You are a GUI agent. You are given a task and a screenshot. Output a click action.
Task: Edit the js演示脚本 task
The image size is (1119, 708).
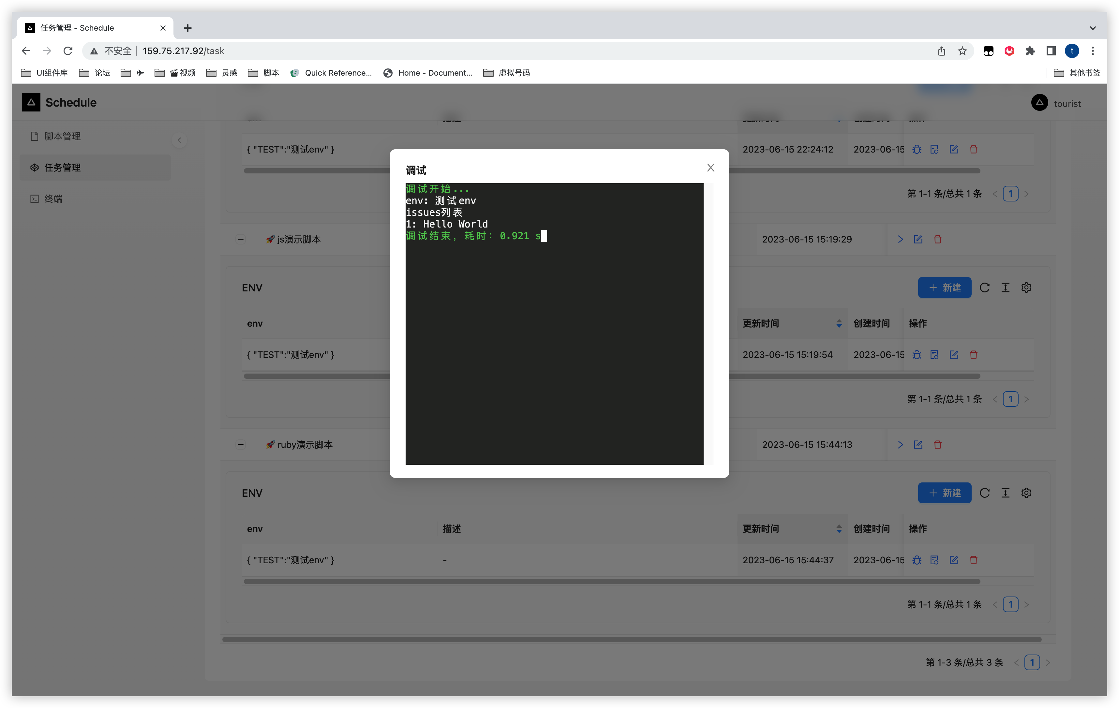[918, 239]
